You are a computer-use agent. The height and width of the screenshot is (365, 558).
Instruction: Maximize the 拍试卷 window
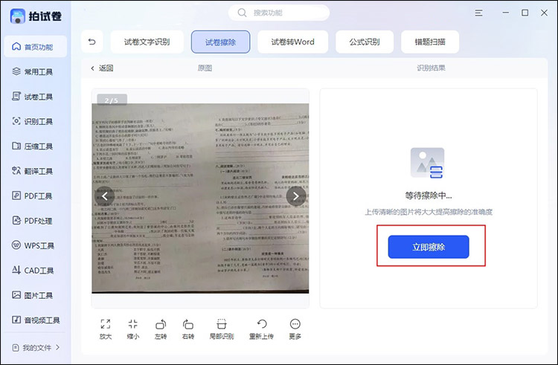[525, 13]
